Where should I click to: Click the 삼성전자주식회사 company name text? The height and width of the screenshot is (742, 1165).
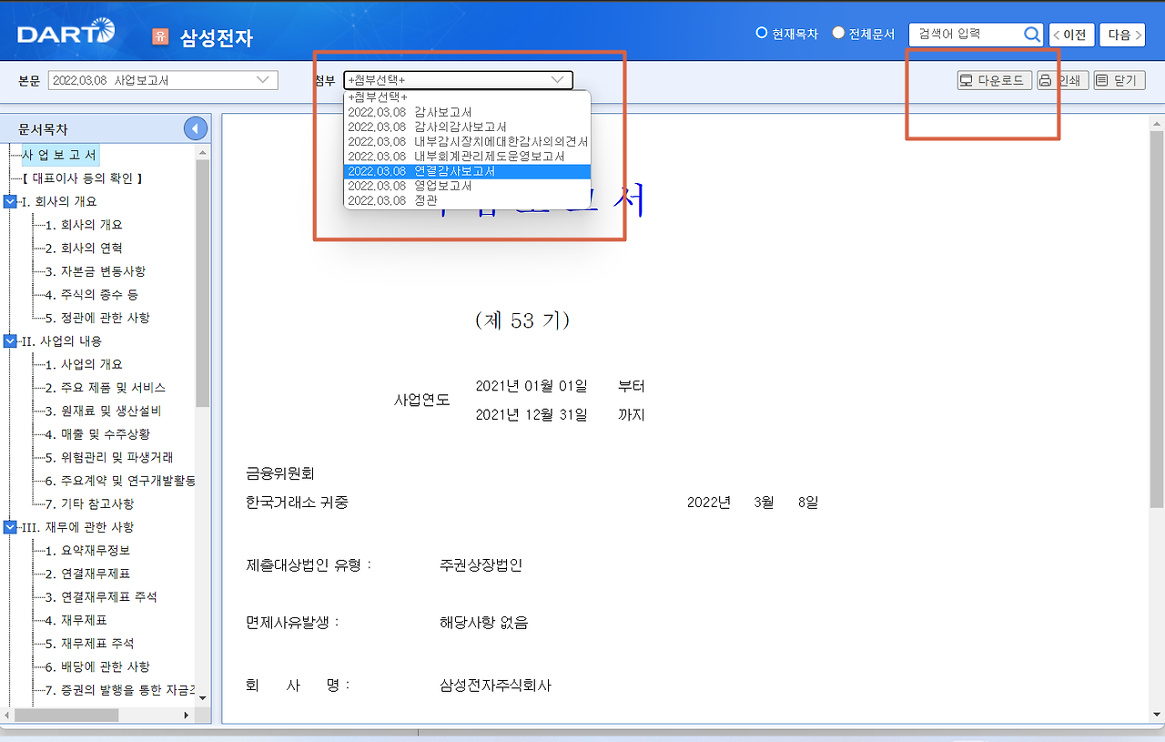(495, 686)
